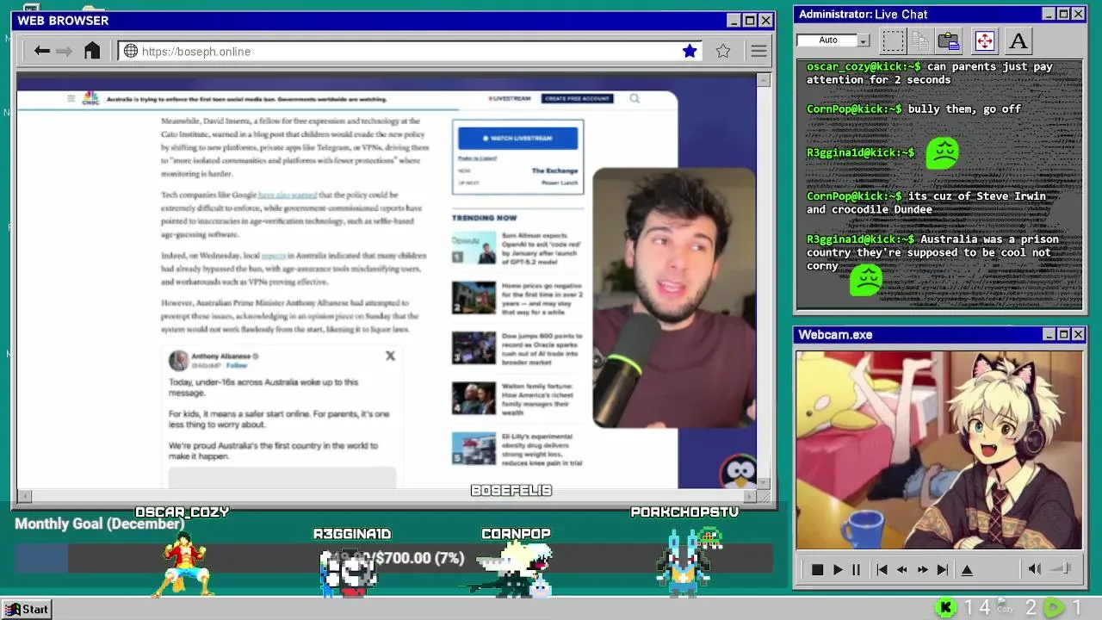
Task: Click the browser vertical scrollbar up arrow
Action: [x=763, y=80]
